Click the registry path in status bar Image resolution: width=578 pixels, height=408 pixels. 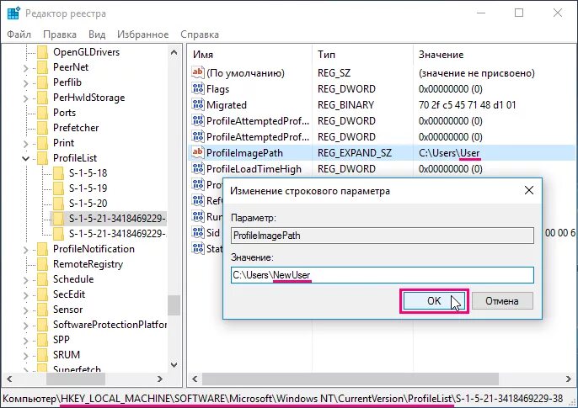click(283, 399)
